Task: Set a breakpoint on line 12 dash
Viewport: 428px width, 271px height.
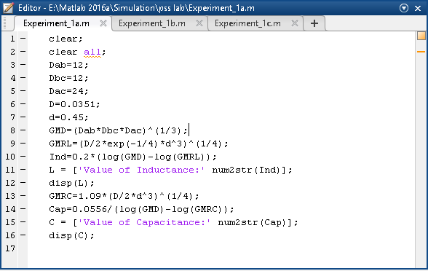Action: [23, 183]
